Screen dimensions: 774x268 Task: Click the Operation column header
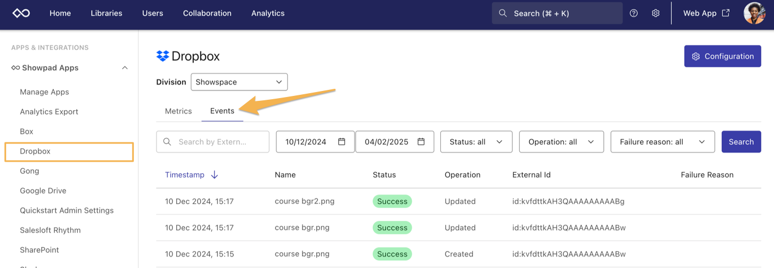tap(462, 175)
